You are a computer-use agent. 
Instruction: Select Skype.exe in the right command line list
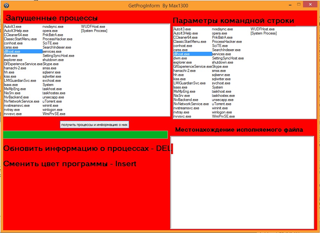(220, 66)
